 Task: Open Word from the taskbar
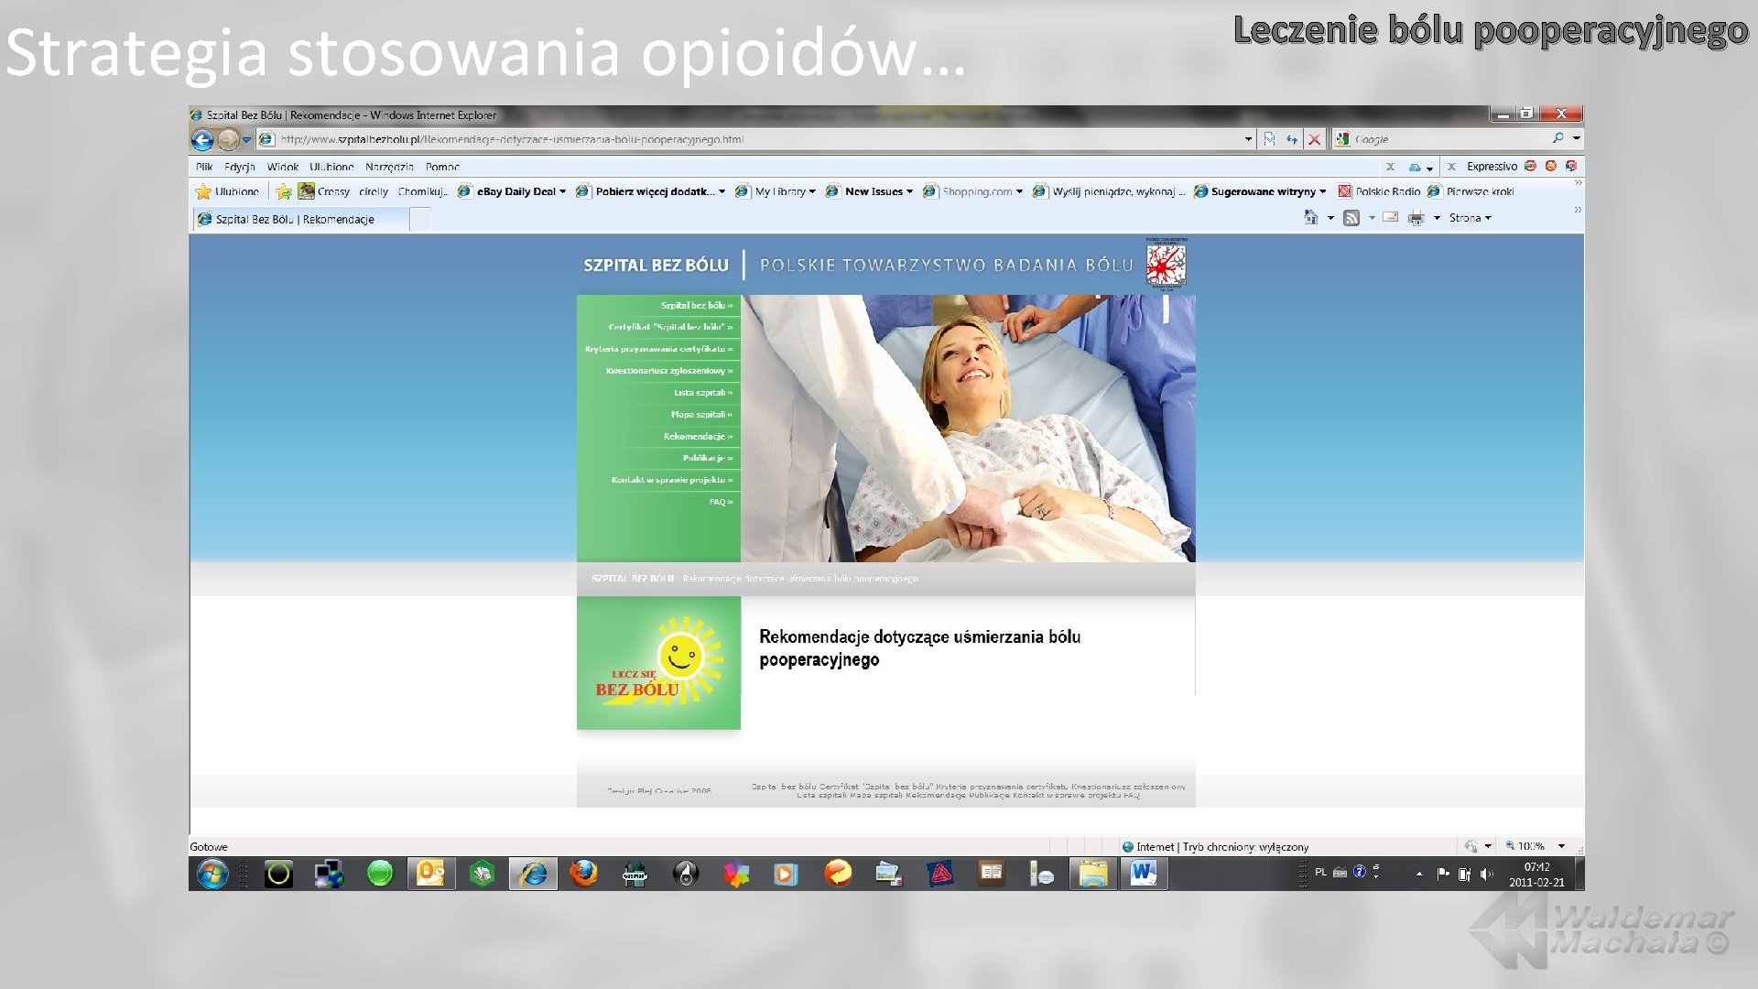(1143, 874)
